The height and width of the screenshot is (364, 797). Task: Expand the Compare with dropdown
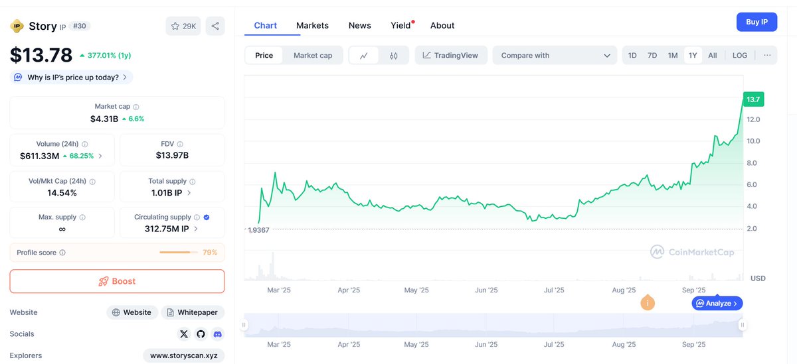[x=555, y=56]
